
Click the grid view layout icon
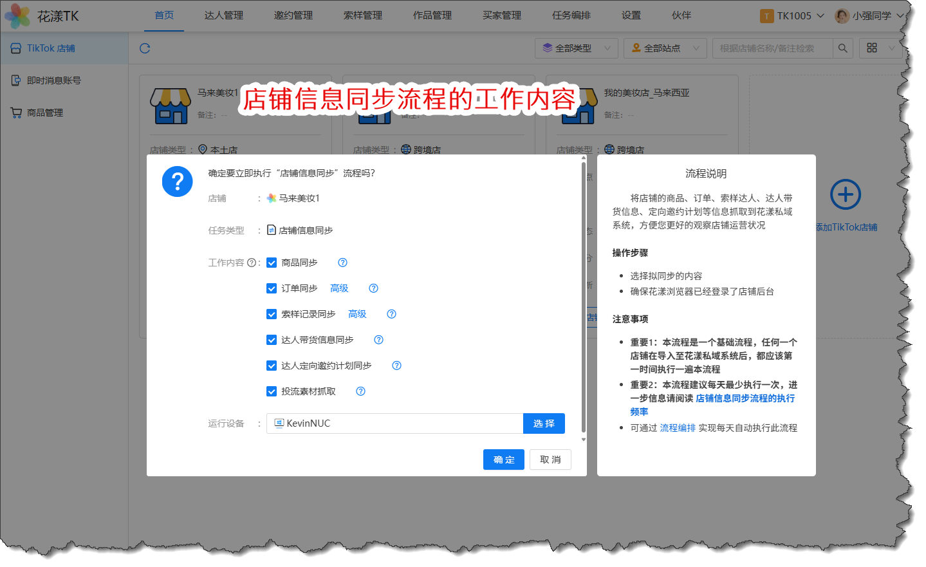(872, 48)
